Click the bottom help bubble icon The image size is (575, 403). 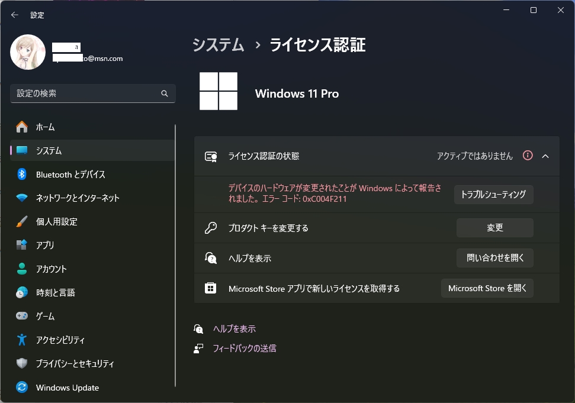tap(198, 328)
